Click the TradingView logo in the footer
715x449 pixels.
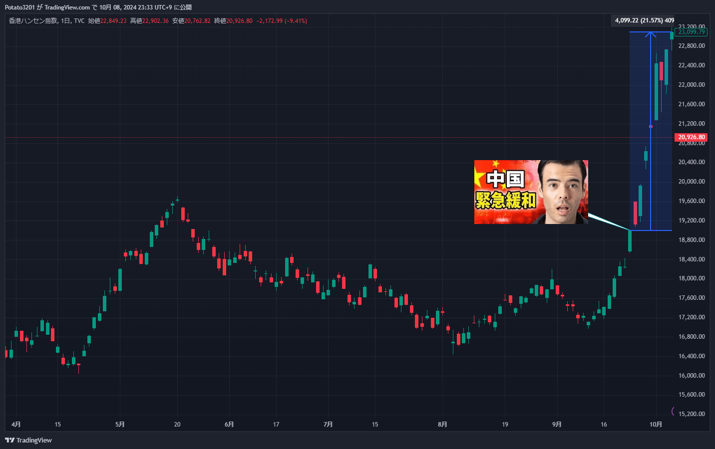(28, 440)
